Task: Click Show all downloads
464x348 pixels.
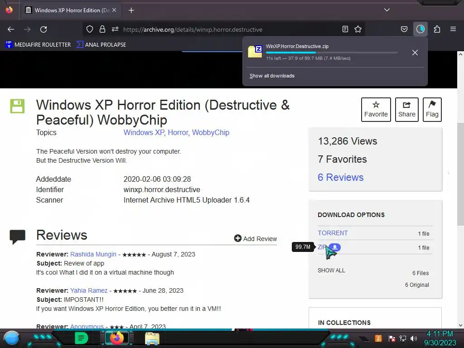Action: click(x=272, y=76)
